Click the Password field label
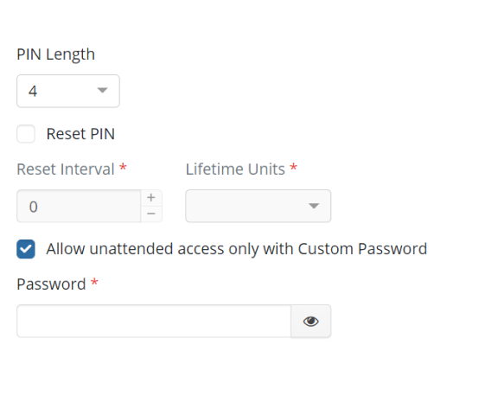Image resolution: width=485 pixels, height=415 pixels. click(51, 284)
